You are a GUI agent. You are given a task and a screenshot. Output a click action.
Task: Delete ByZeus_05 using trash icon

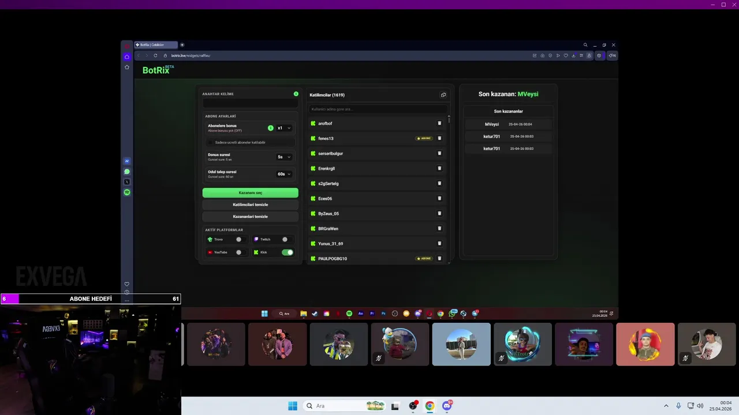(x=439, y=213)
